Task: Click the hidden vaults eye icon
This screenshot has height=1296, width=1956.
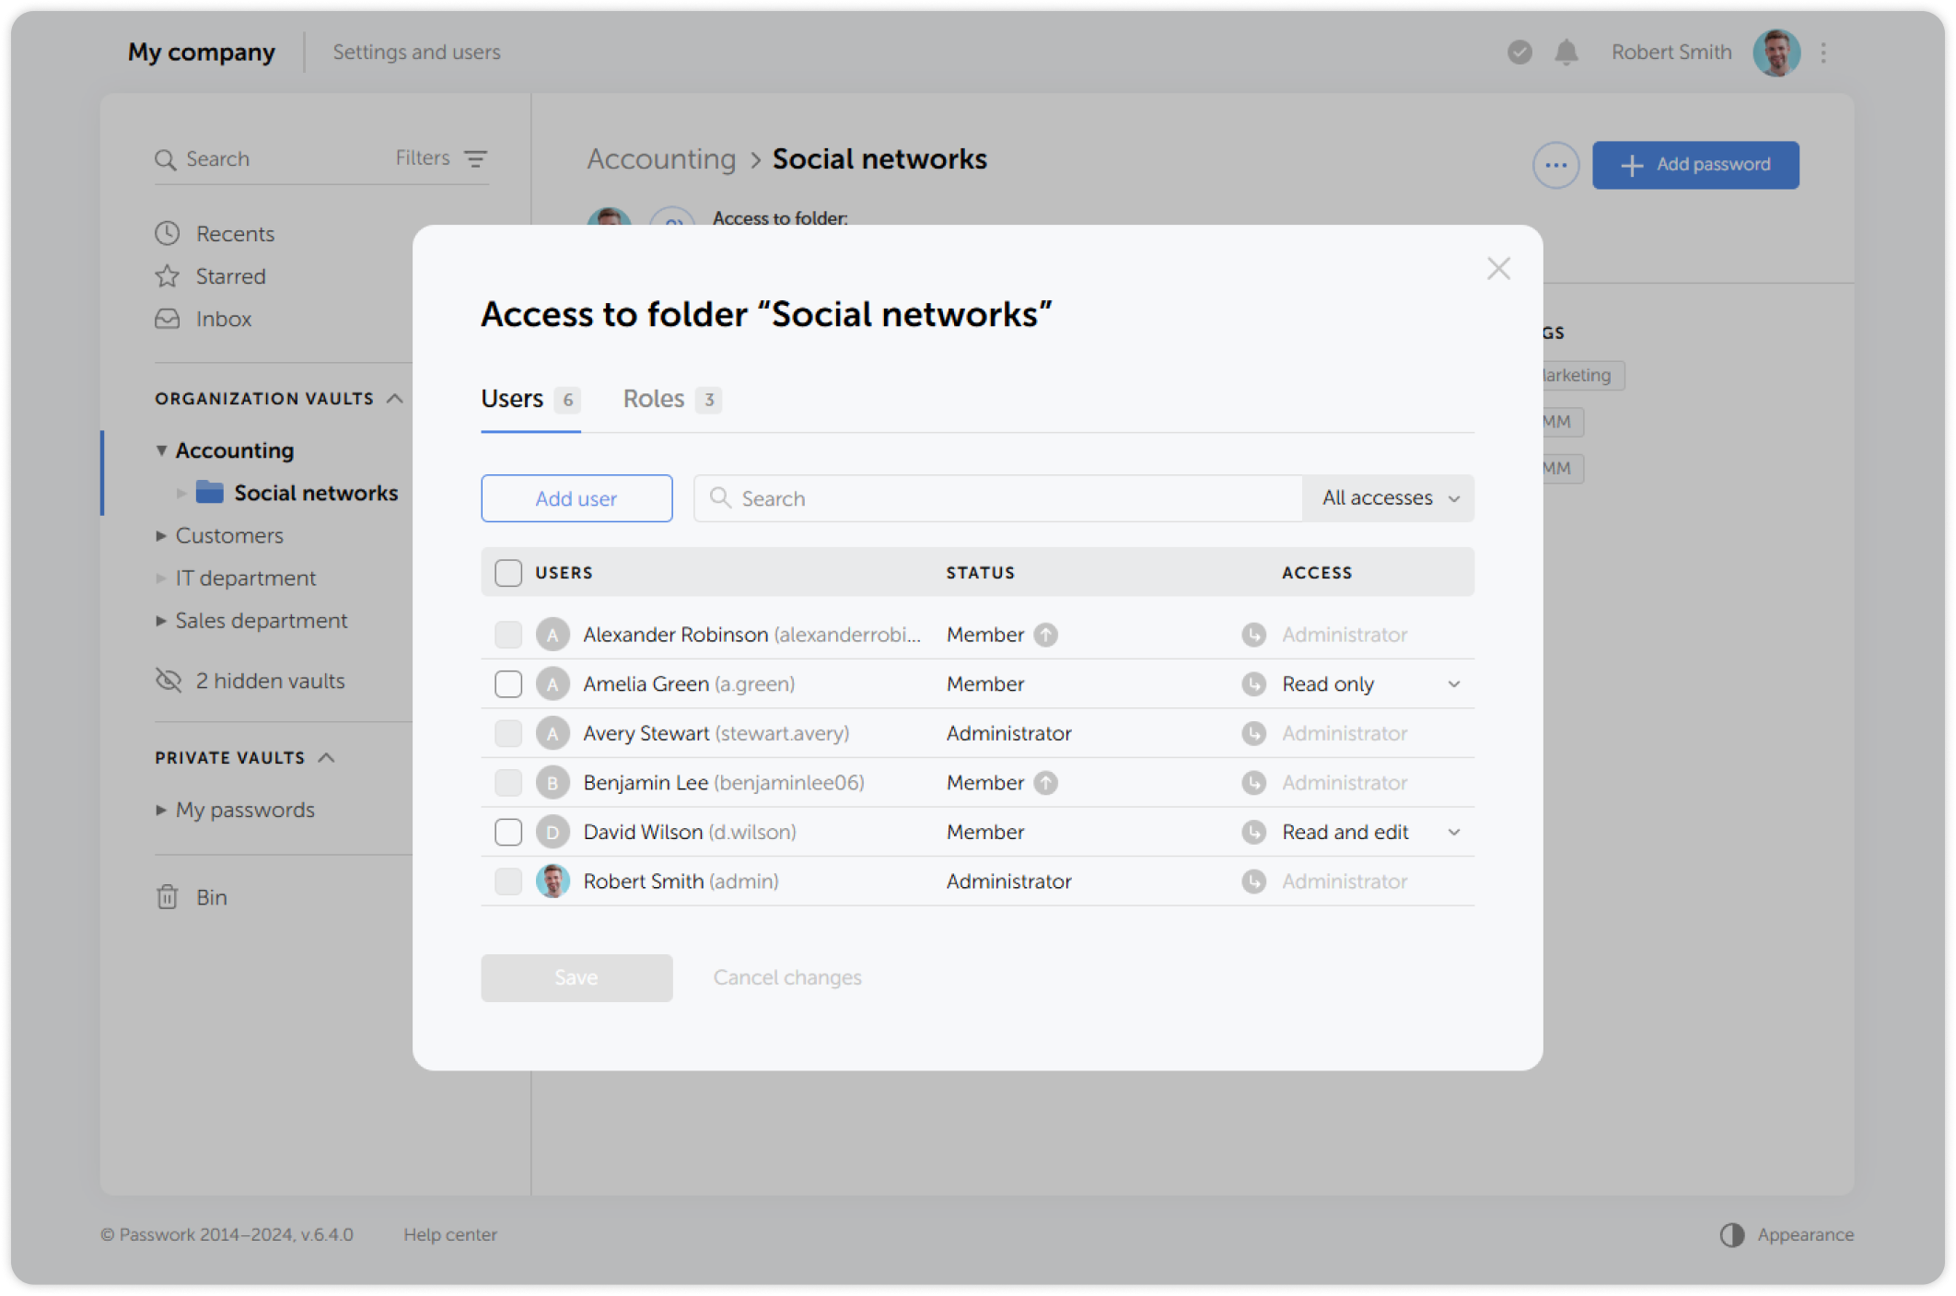Action: pyautogui.click(x=168, y=681)
